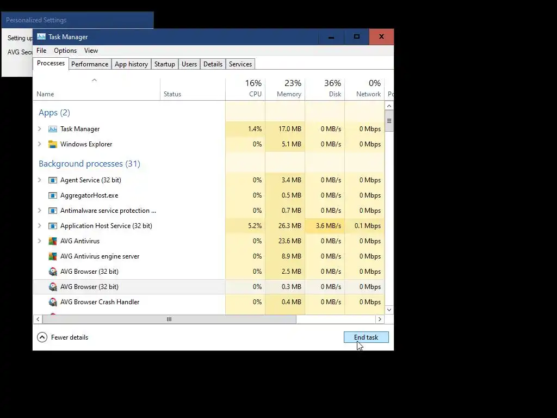Sort by the Memory column header
557x418 pixels.
click(285, 89)
